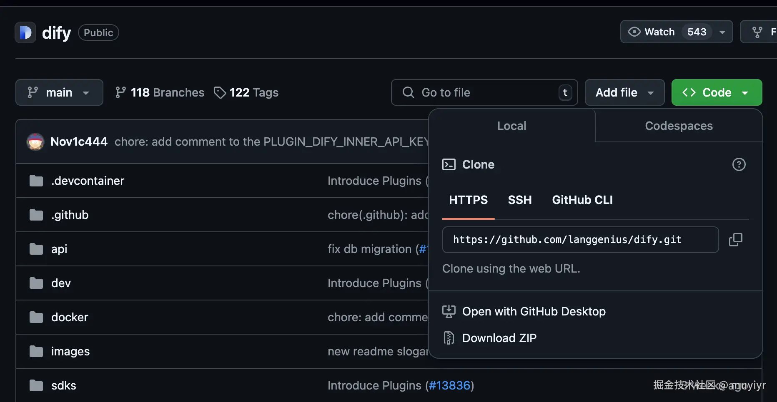777x402 pixels.
Task: Click the docker folder icon
Action: (36, 317)
